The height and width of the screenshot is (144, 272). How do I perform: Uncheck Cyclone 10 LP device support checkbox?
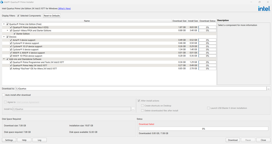coord(11,46)
